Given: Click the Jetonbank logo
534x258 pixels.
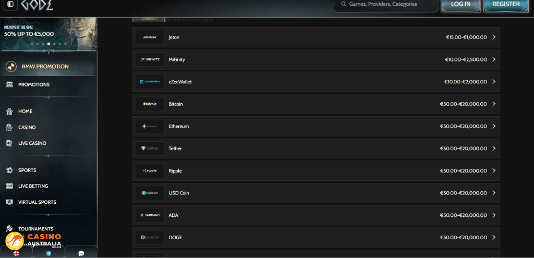Looking at the screenshot, I should [x=150, y=38].
